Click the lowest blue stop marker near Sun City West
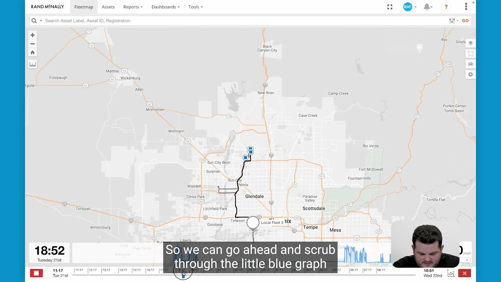Viewport: 501px width, 282px height. pyautogui.click(x=245, y=157)
